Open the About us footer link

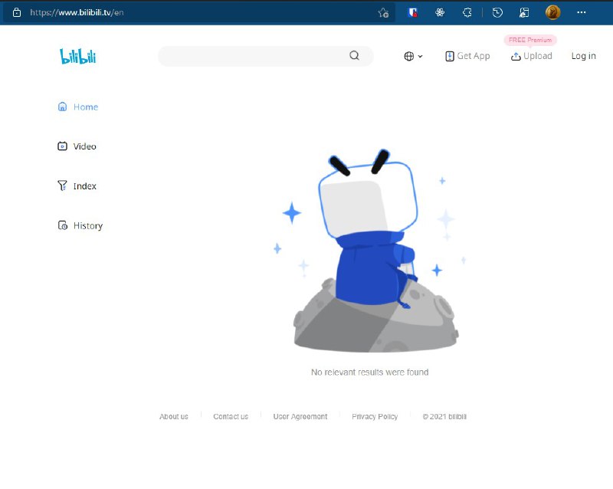point(174,417)
